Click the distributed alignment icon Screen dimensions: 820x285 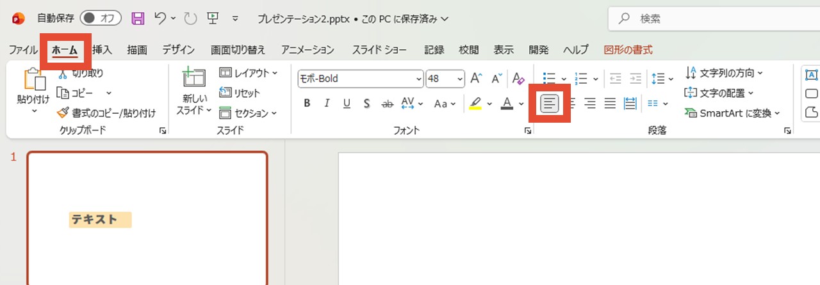tap(630, 103)
